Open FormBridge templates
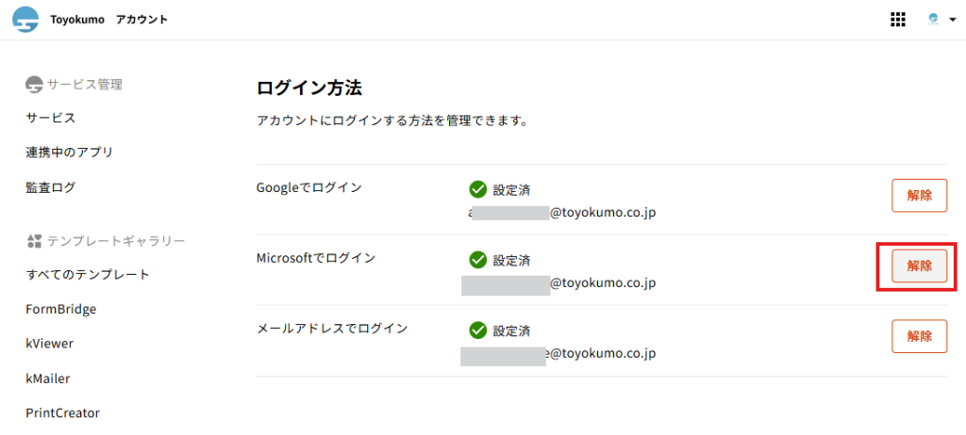 click(61, 309)
